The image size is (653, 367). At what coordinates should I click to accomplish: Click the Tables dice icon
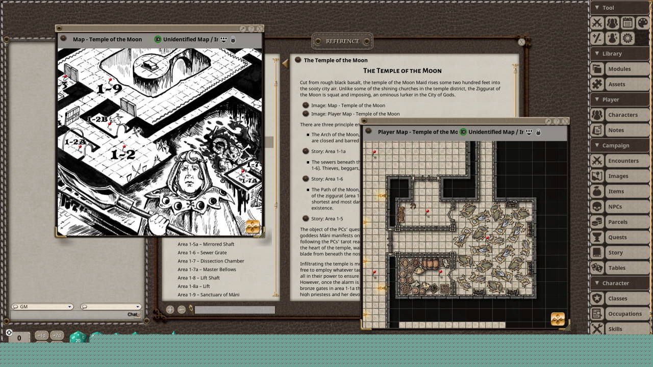[597, 268]
